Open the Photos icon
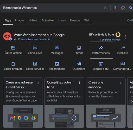 click(79, 48)
